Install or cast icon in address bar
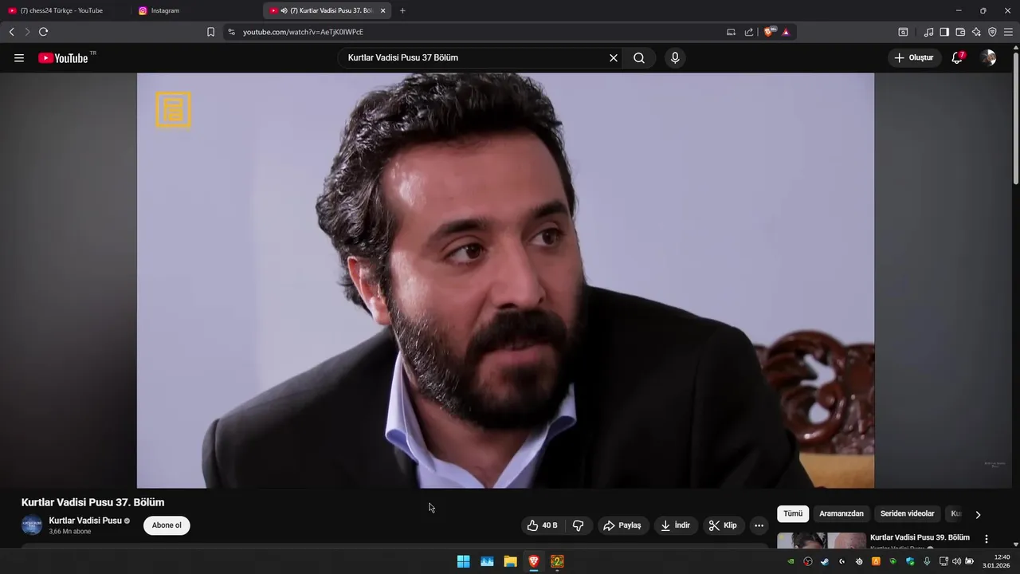The width and height of the screenshot is (1020, 574). coord(731,32)
